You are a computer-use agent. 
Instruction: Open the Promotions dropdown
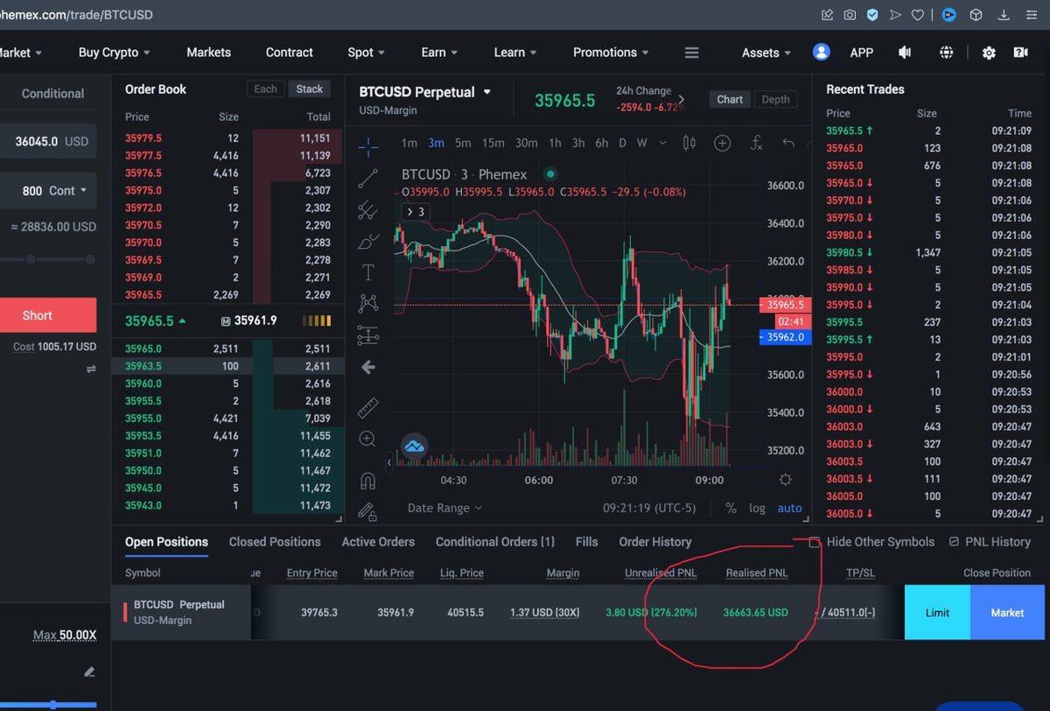pos(611,53)
